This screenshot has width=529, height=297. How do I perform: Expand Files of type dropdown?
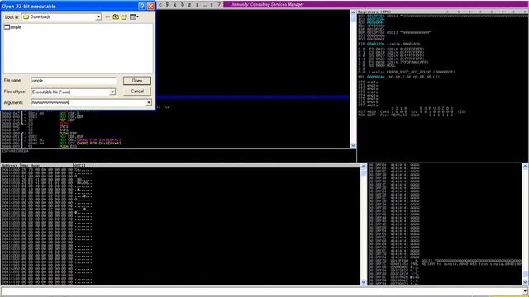[112, 92]
